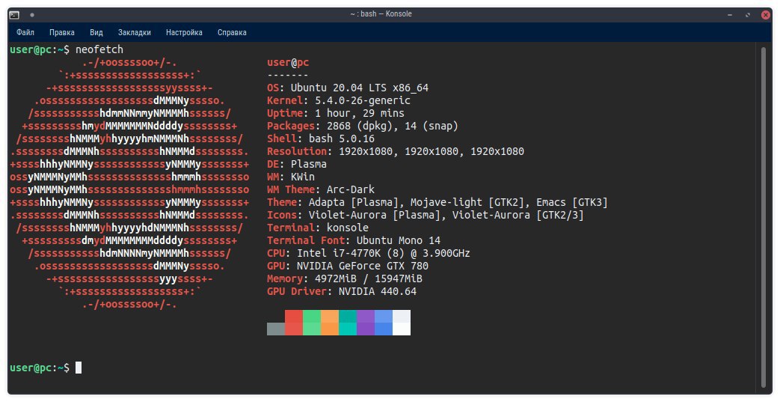This screenshot has width=780, height=402.
Task: Click the white color block
Action: [x=402, y=323]
